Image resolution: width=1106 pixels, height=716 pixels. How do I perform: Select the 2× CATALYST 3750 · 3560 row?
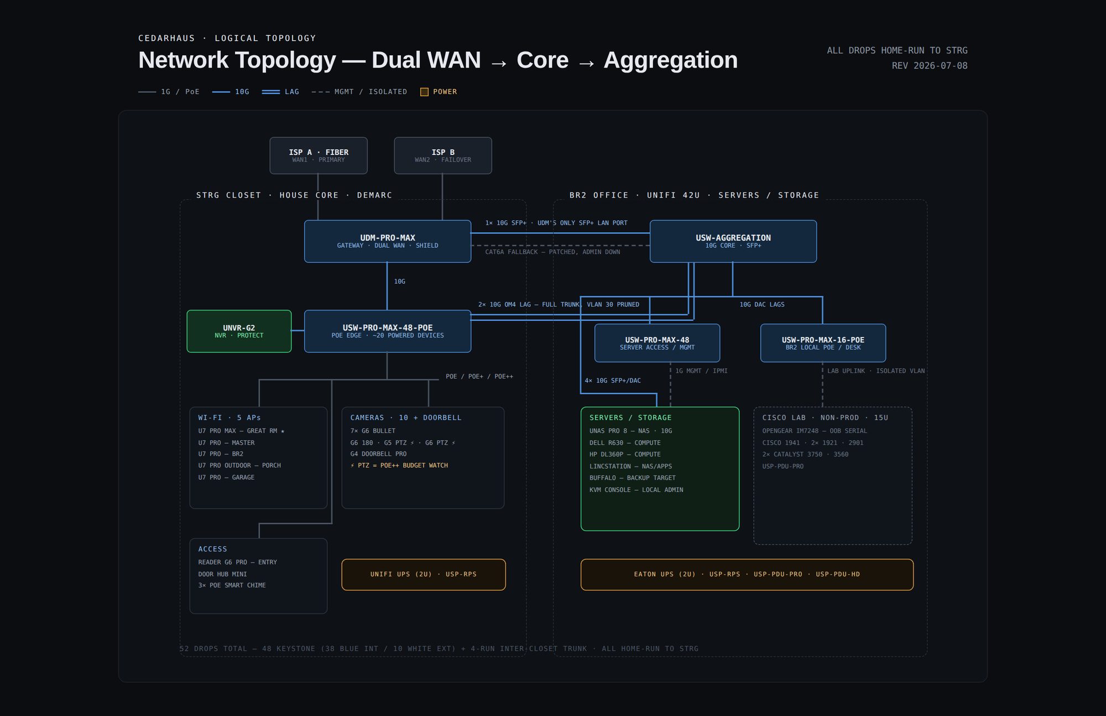(x=805, y=454)
